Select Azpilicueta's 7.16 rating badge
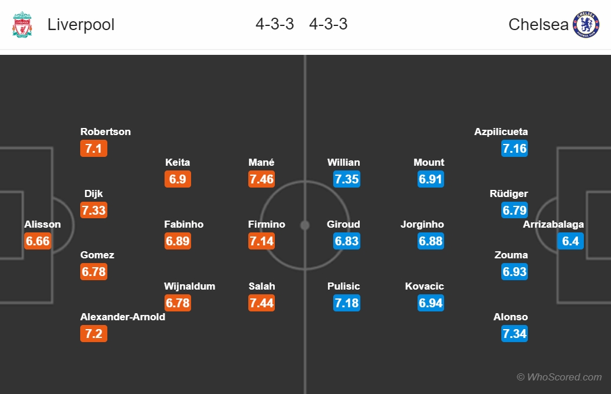Viewport: 611px width, 394px height. coord(514,148)
